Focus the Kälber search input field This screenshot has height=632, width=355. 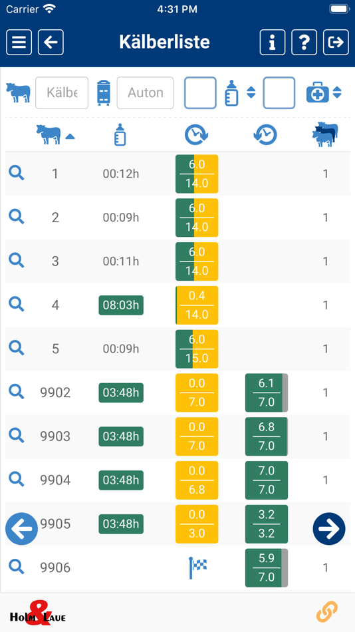pos(62,92)
